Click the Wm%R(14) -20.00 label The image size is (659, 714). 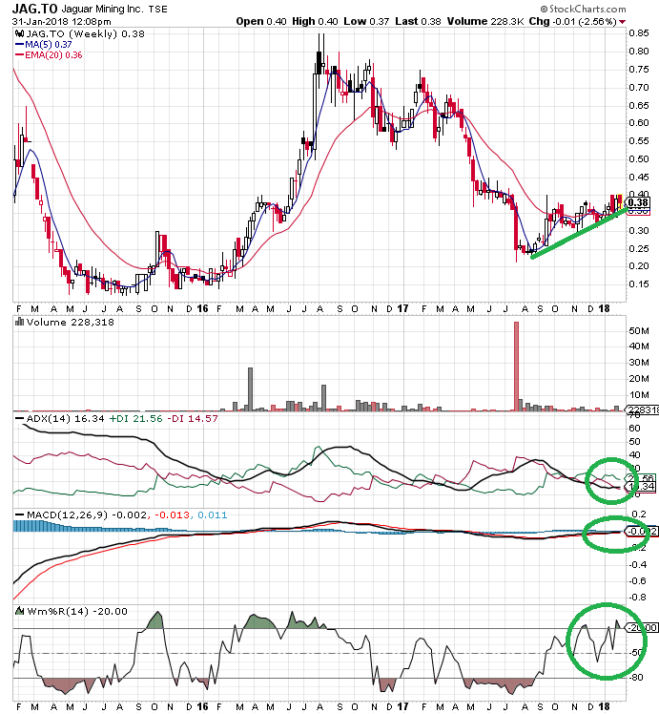77,611
